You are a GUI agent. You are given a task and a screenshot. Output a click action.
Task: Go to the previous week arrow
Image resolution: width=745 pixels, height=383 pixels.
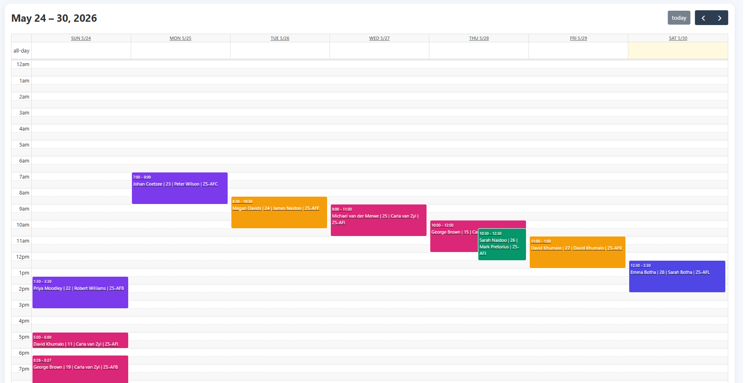tap(703, 18)
